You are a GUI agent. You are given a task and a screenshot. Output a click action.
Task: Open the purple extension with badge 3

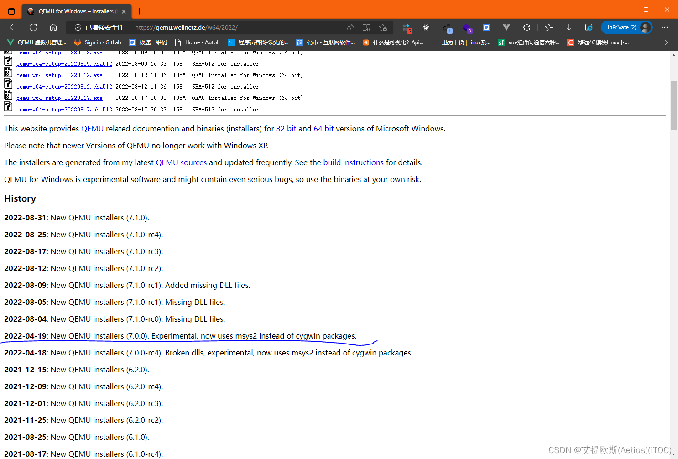click(x=467, y=28)
